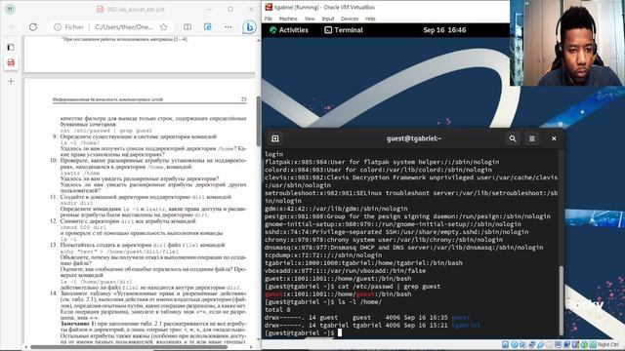Open the View menu in VirtualBox

point(310,19)
